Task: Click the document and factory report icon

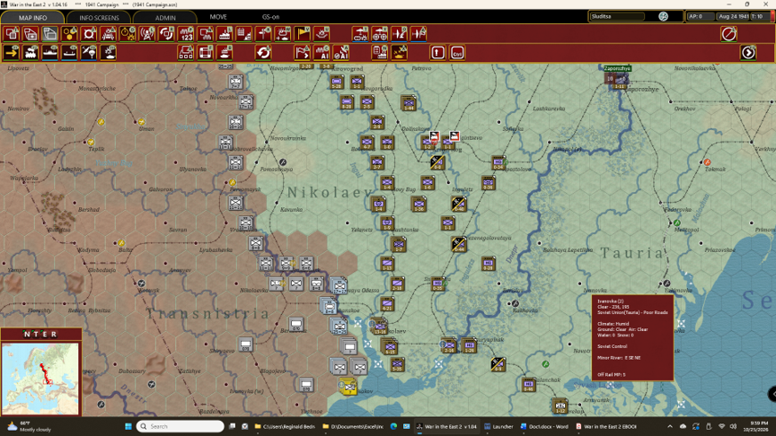Action: (x=380, y=52)
